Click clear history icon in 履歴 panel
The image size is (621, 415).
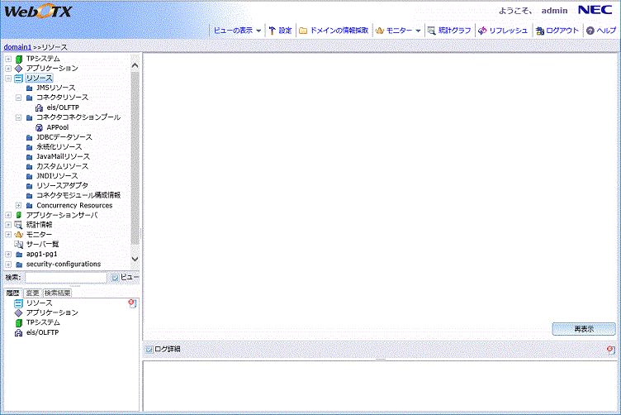pyautogui.click(x=132, y=304)
